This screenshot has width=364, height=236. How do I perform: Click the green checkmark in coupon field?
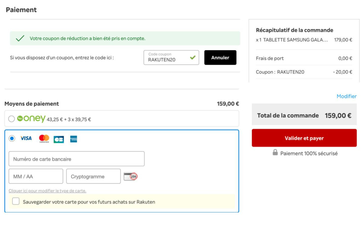(x=193, y=57)
